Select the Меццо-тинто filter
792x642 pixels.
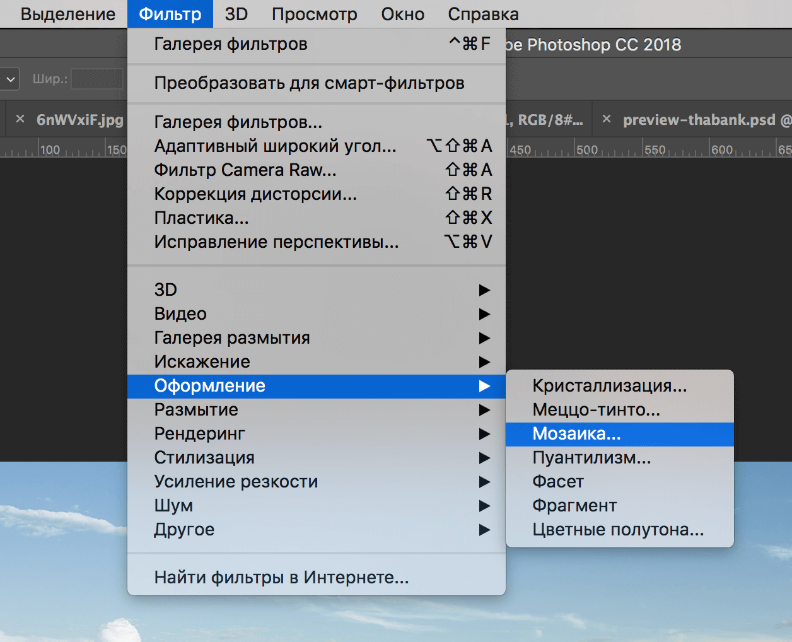(596, 410)
